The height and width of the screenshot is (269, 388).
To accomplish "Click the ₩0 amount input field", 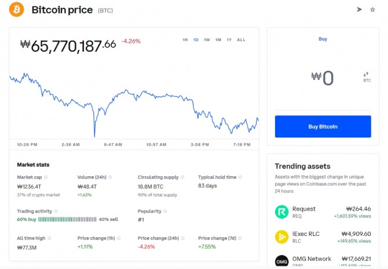I will (323, 78).
